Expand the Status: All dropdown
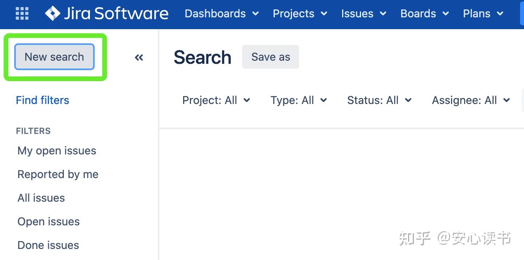This screenshot has width=524, height=260. (379, 100)
